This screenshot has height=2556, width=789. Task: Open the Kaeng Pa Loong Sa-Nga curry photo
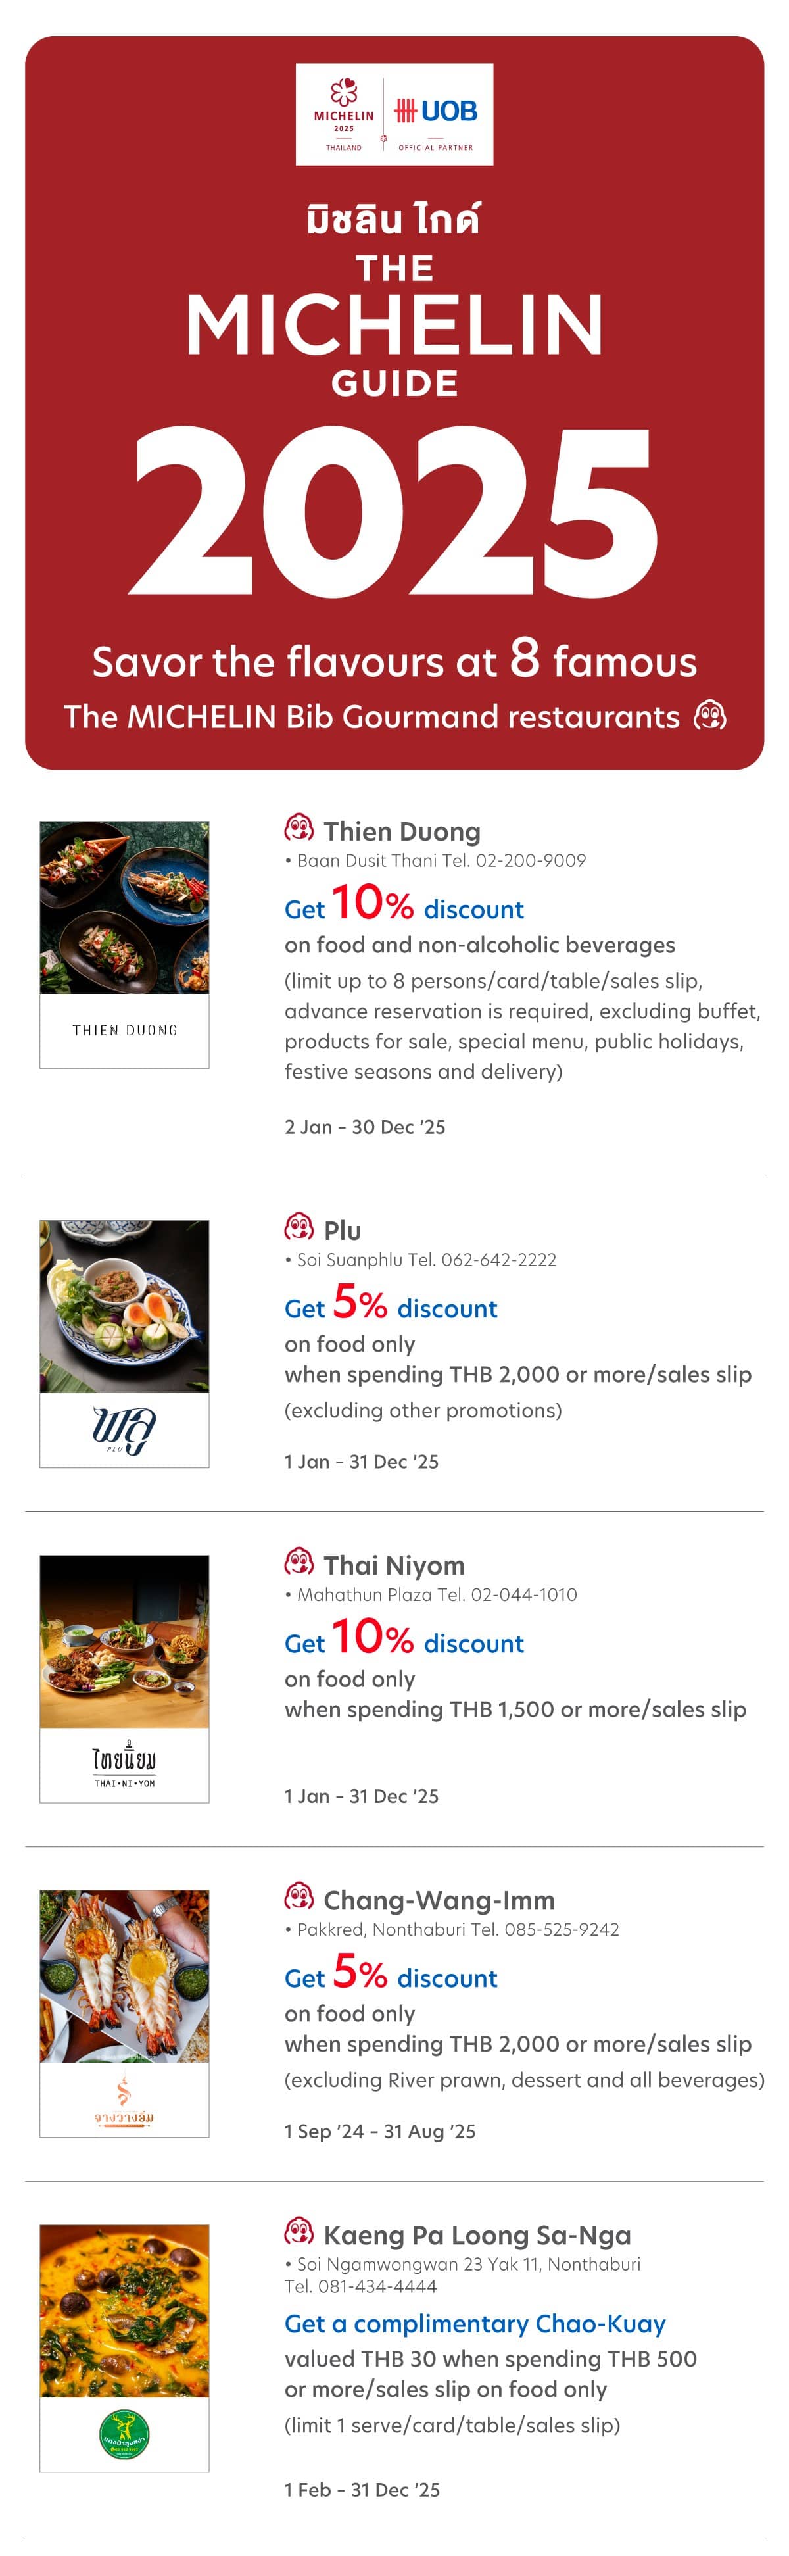pos(124,2310)
